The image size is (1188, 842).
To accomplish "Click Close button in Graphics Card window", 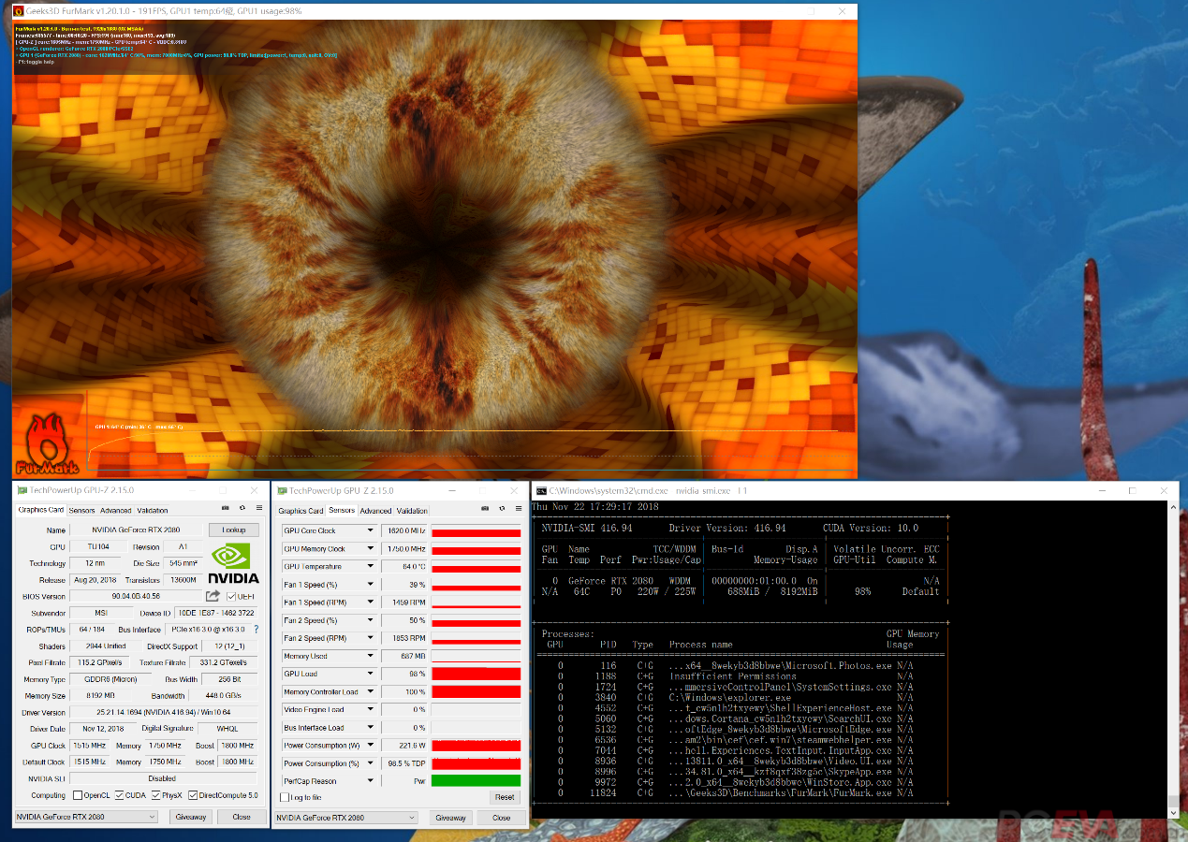I will [242, 817].
